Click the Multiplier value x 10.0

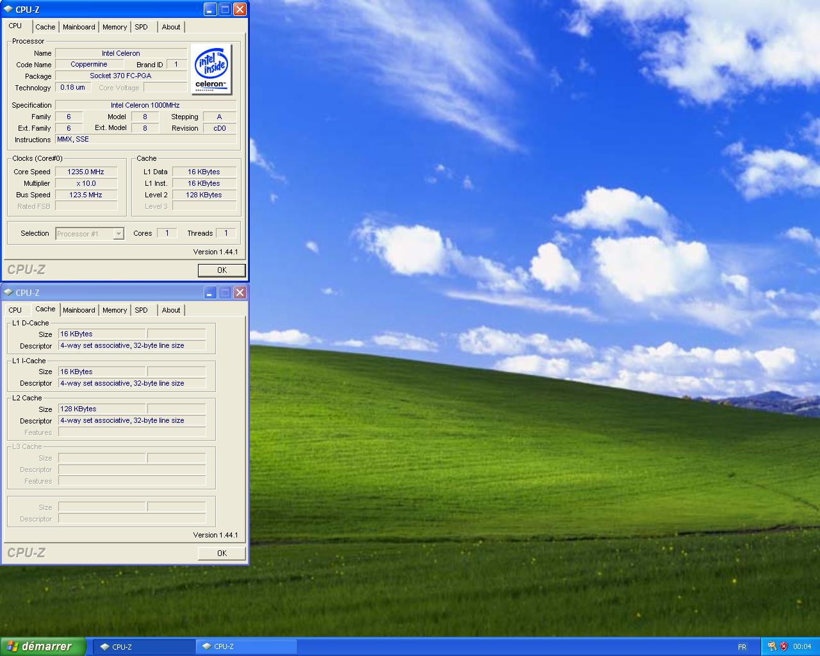click(x=86, y=183)
